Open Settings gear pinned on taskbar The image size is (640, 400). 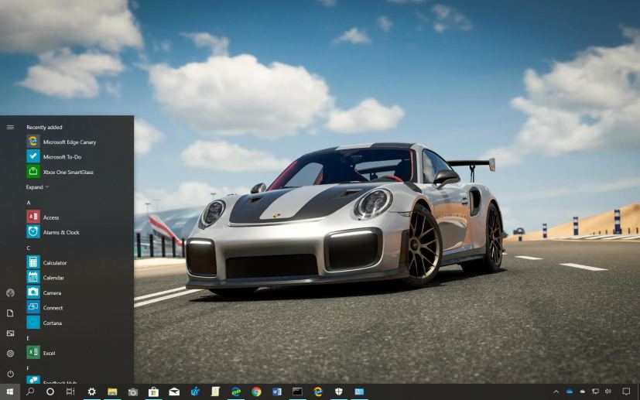coord(92,391)
